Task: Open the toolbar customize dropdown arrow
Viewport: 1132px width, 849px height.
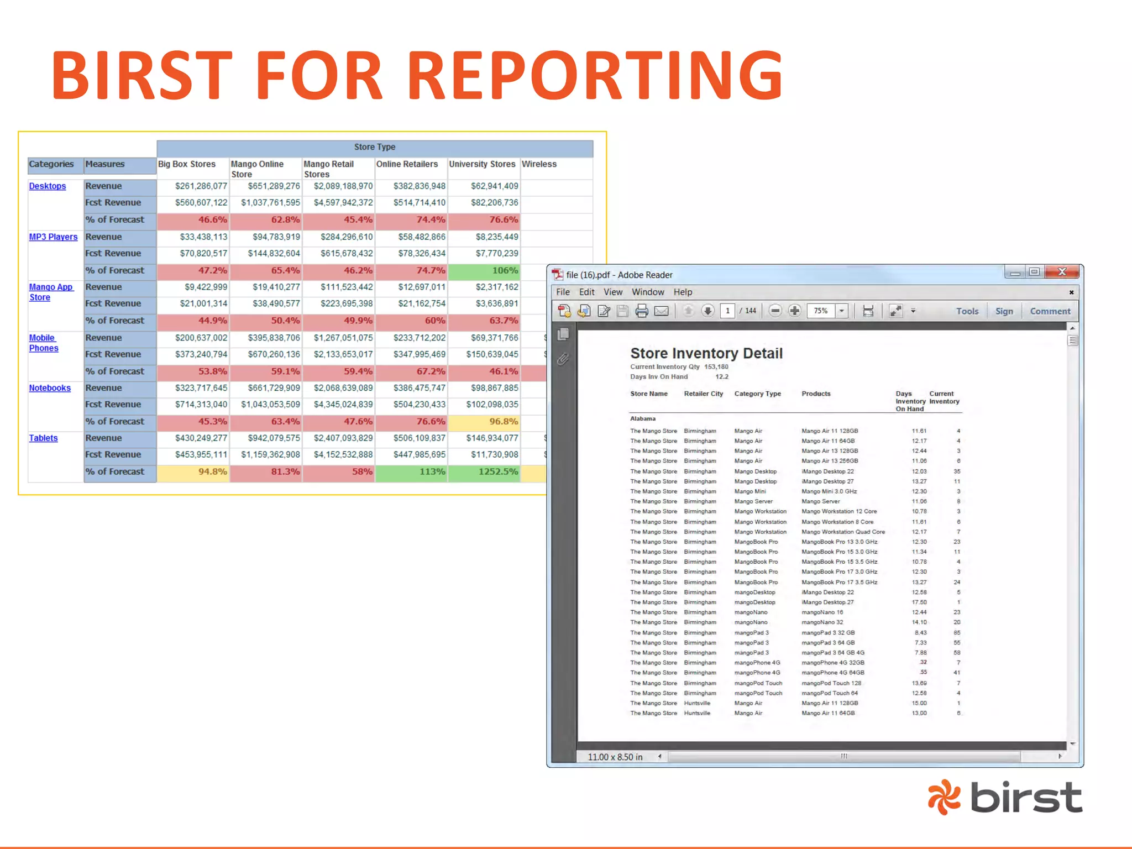Action: click(x=913, y=311)
